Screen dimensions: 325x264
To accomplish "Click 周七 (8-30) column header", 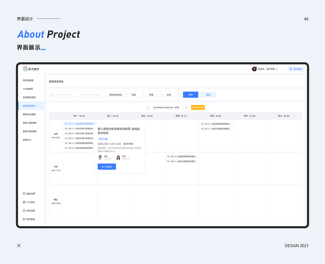I will point(284,116).
